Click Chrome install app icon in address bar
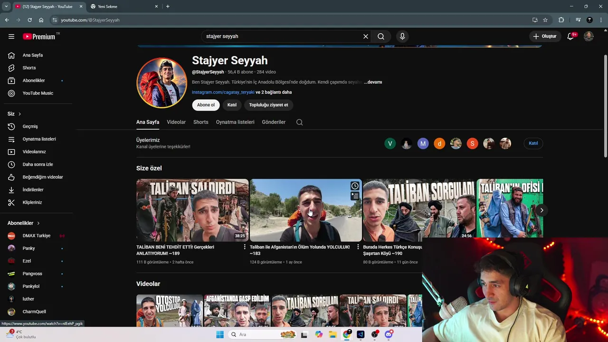 pyautogui.click(x=535, y=20)
